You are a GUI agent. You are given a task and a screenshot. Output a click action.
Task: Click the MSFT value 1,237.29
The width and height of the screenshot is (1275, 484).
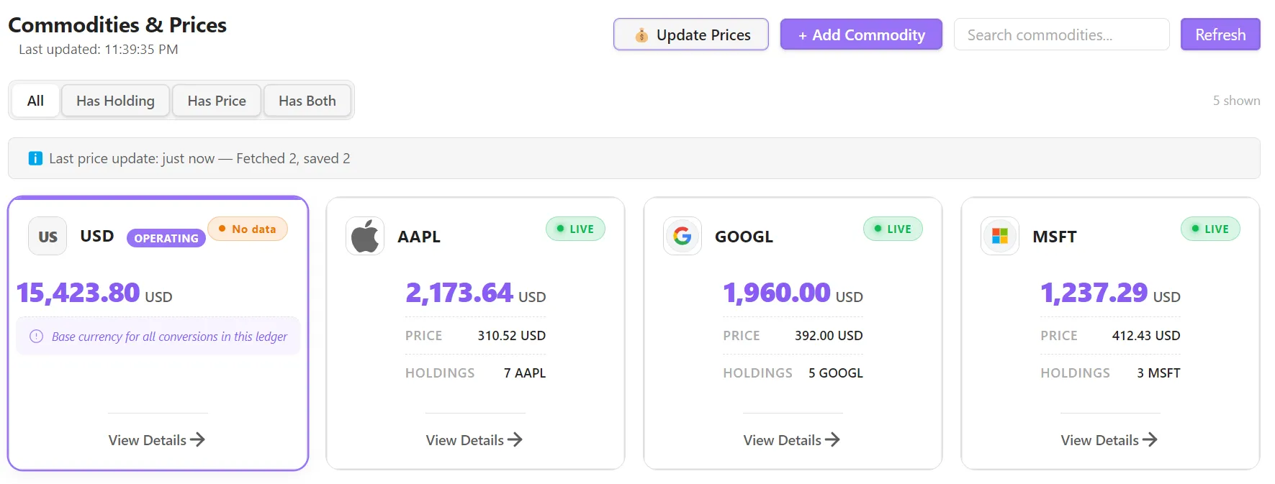(x=1094, y=292)
